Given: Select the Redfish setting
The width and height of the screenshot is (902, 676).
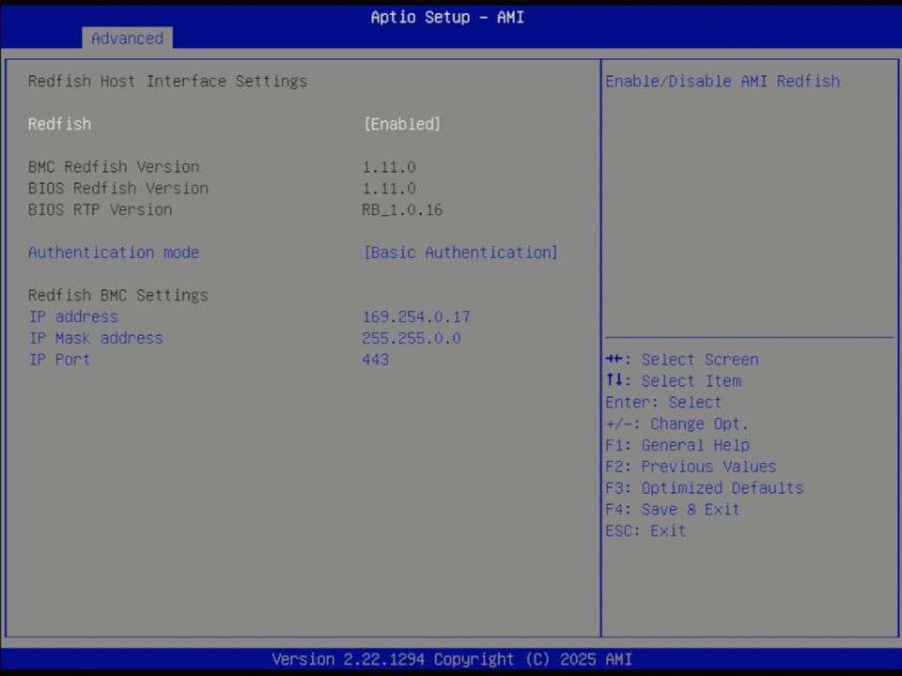Looking at the screenshot, I should tap(59, 123).
